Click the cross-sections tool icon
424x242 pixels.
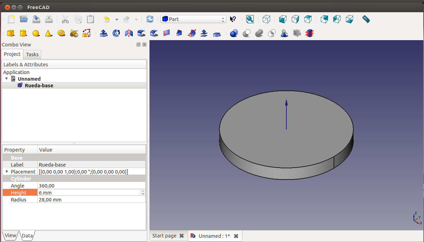pos(309,33)
